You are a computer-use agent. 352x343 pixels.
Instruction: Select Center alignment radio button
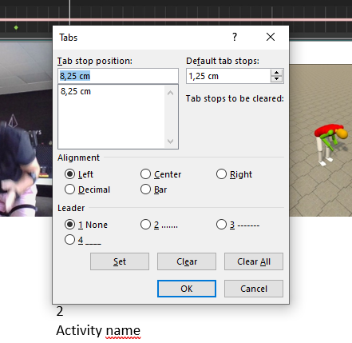[x=145, y=174]
